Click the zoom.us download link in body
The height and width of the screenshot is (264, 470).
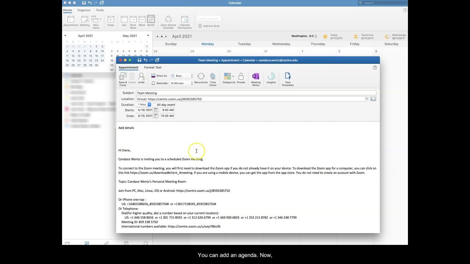(161, 173)
